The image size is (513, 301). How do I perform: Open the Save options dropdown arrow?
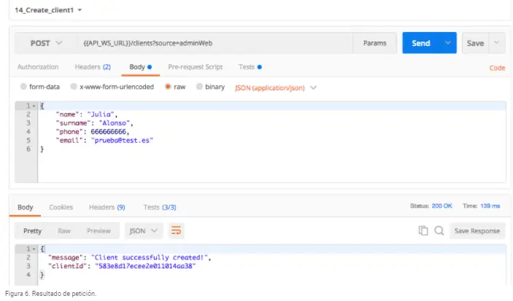[497, 43]
